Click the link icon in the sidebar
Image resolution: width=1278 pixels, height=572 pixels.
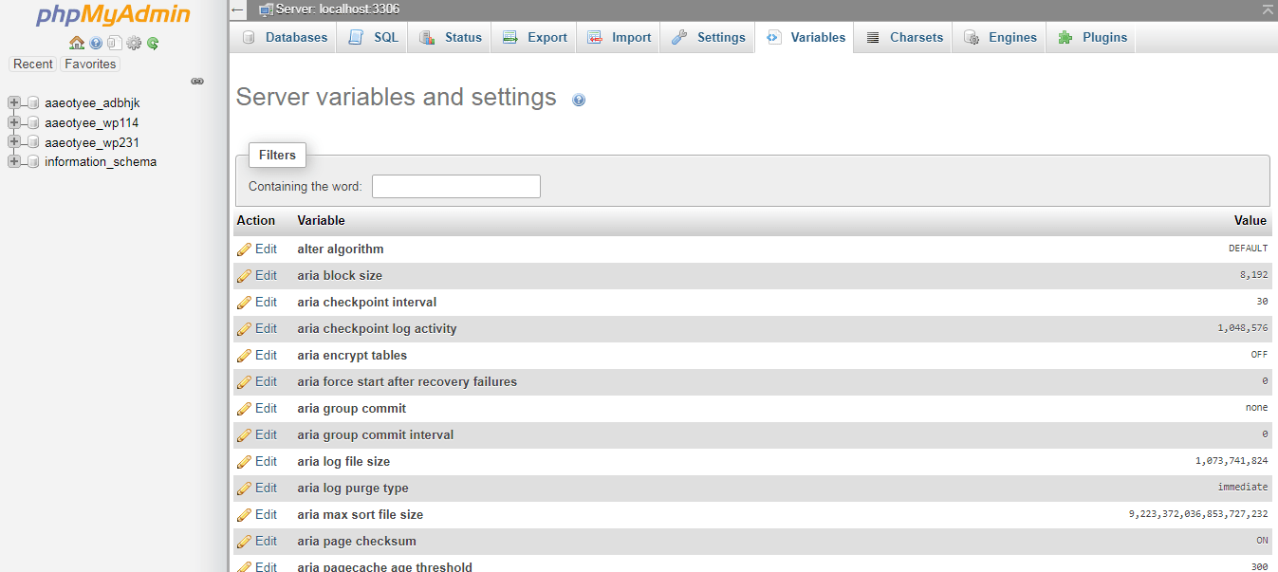(197, 82)
